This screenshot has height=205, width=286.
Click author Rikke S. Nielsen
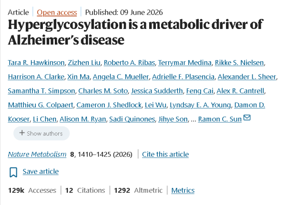pos(239,63)
